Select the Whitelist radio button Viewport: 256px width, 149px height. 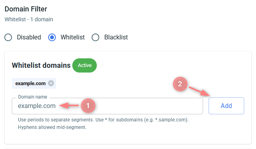52,37
